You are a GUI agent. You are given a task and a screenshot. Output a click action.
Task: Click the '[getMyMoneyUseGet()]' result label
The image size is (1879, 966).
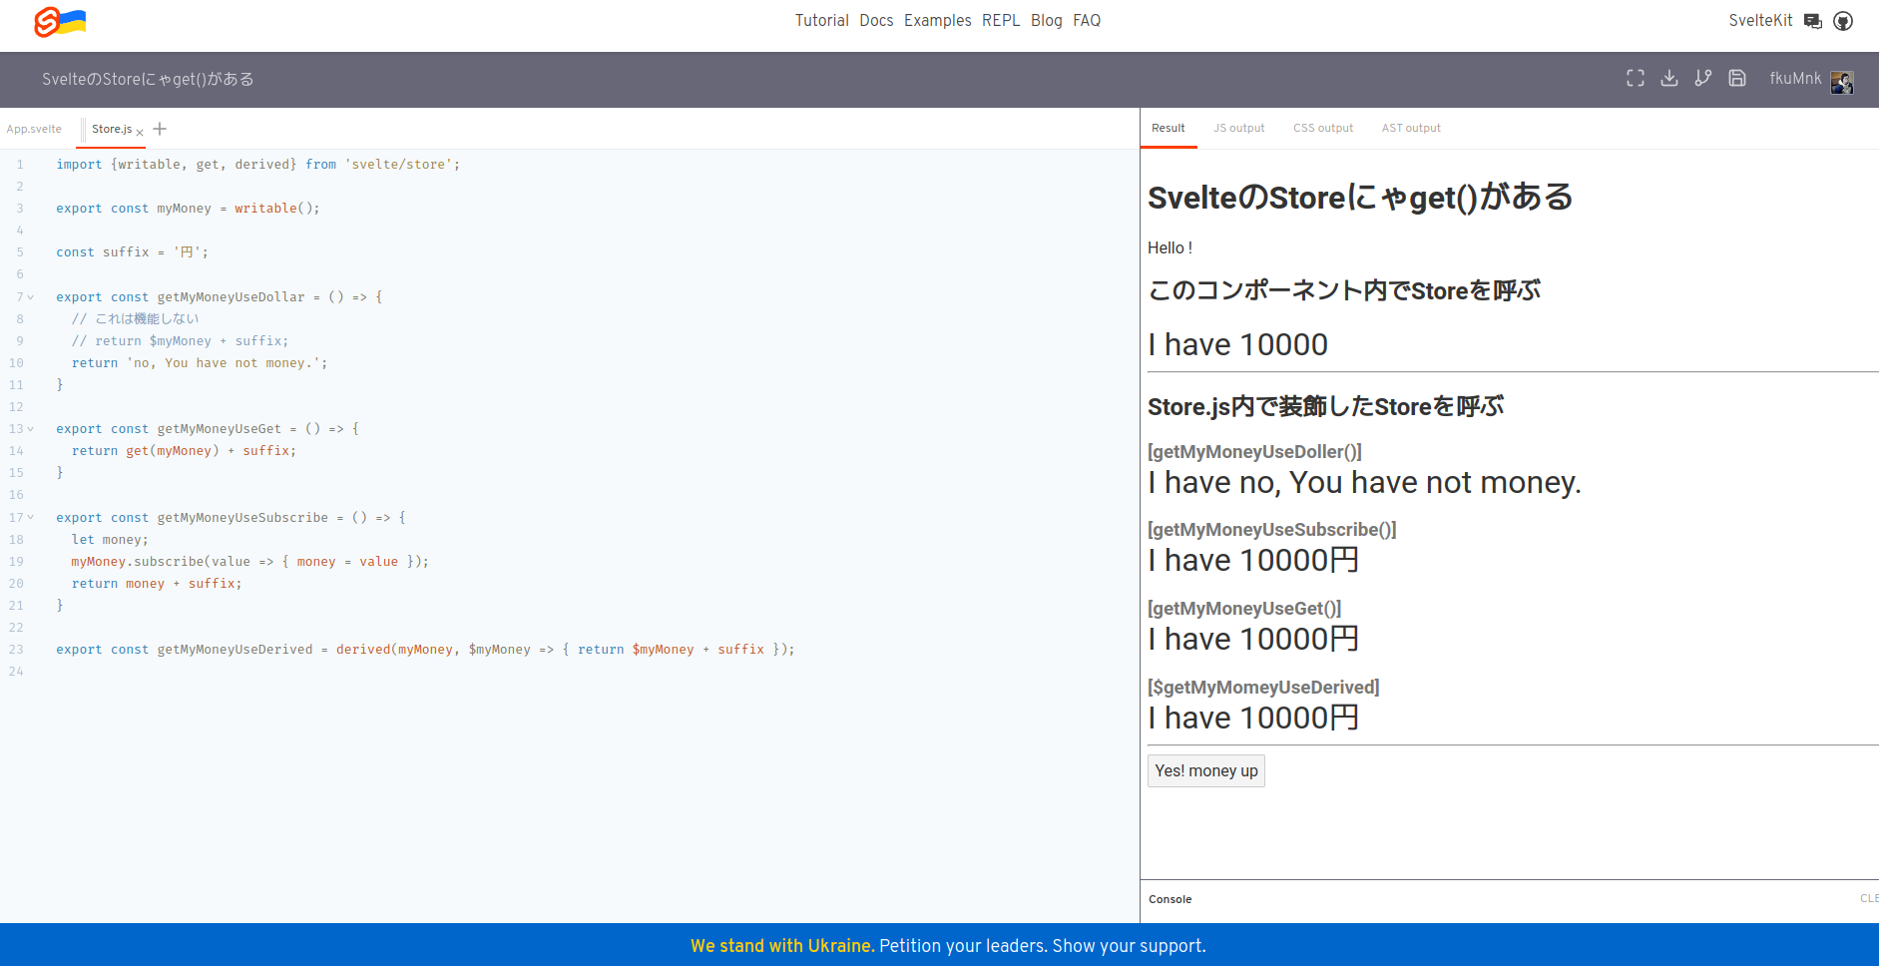pyautogui.click(x=1244, y=609)
